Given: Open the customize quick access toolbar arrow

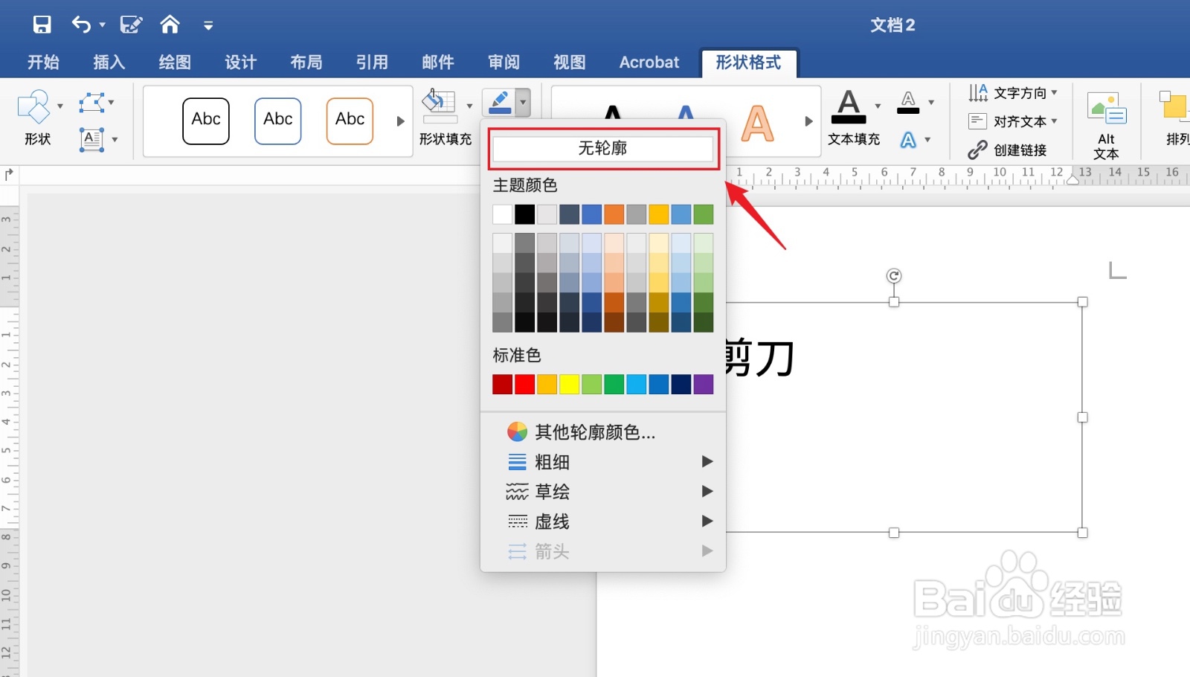Looking at the screenshot, I should [208, 26].
